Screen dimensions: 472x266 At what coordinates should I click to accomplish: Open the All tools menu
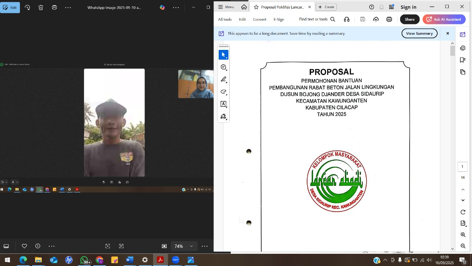225,19
